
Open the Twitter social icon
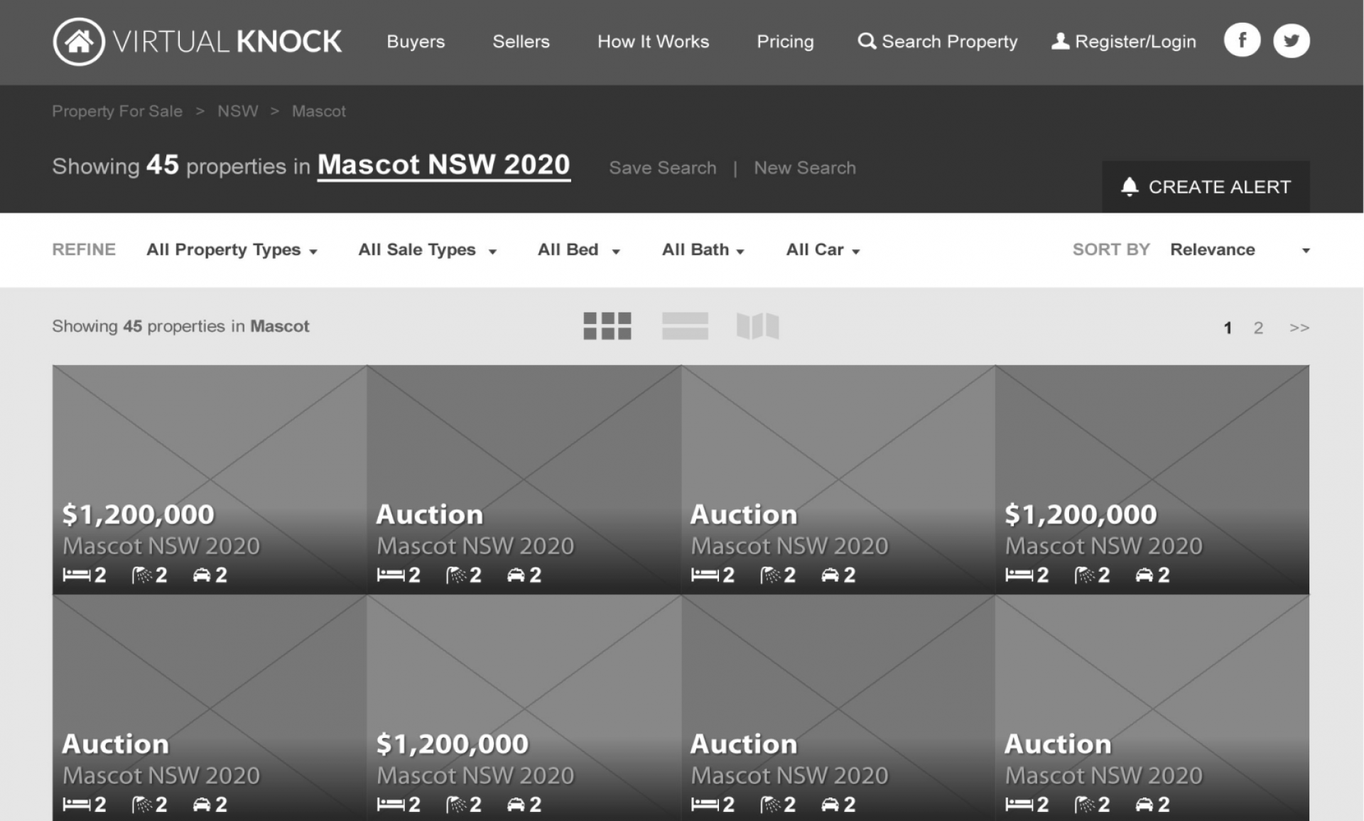tap(1291, 40)
